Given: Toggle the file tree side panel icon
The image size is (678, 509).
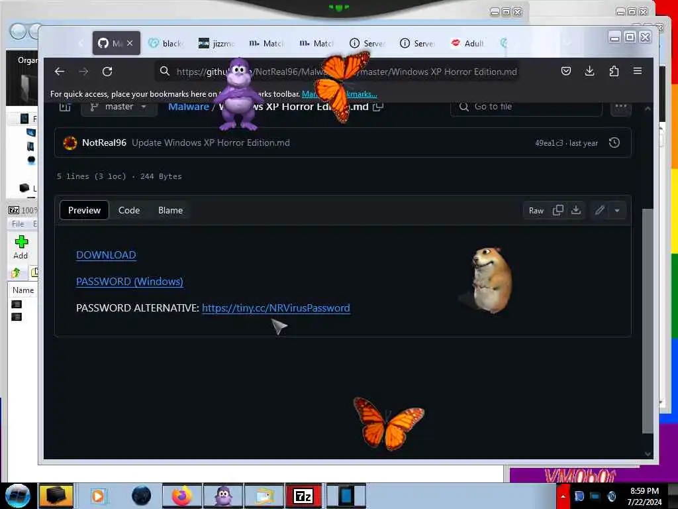Looking at the screenshot, I should click(x=65, y=107).
